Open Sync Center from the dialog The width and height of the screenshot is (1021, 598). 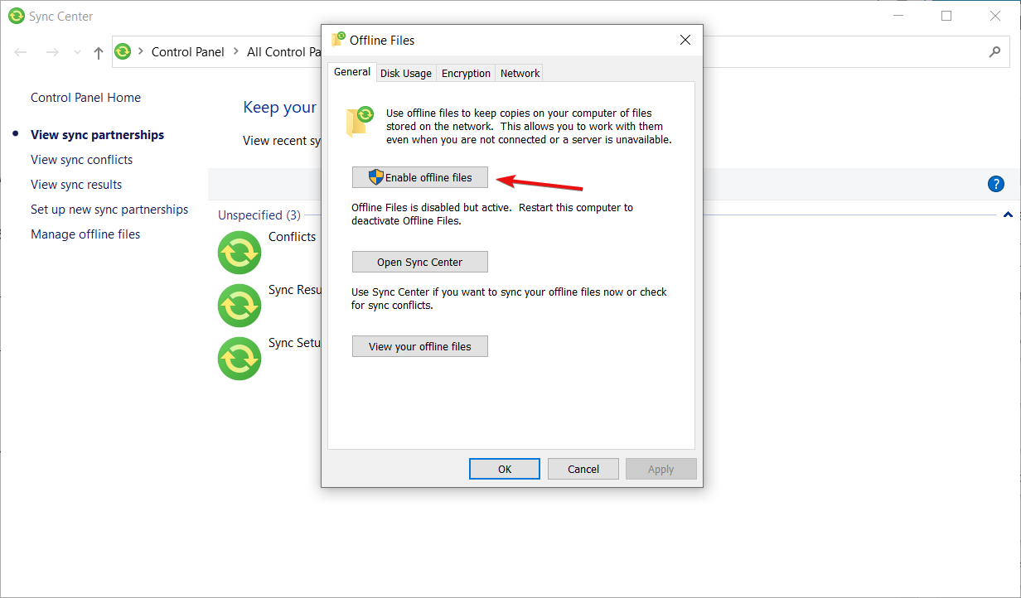[x=420, y=262]
